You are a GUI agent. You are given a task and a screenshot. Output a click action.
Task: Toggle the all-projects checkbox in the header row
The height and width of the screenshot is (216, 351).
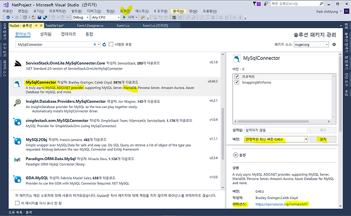point(237,76)
